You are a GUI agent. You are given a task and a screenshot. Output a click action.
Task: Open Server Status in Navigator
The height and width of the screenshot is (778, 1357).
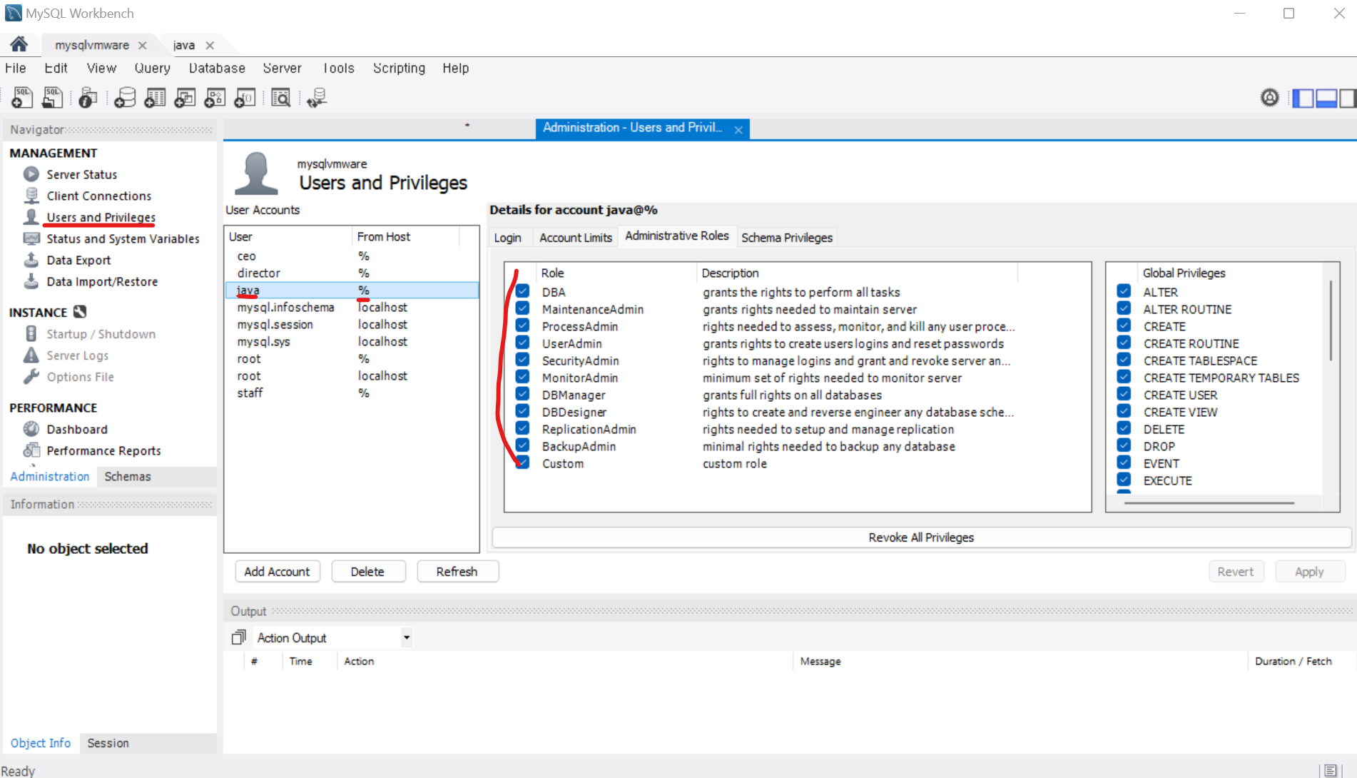pyautogui.click(x=82, y=174)
